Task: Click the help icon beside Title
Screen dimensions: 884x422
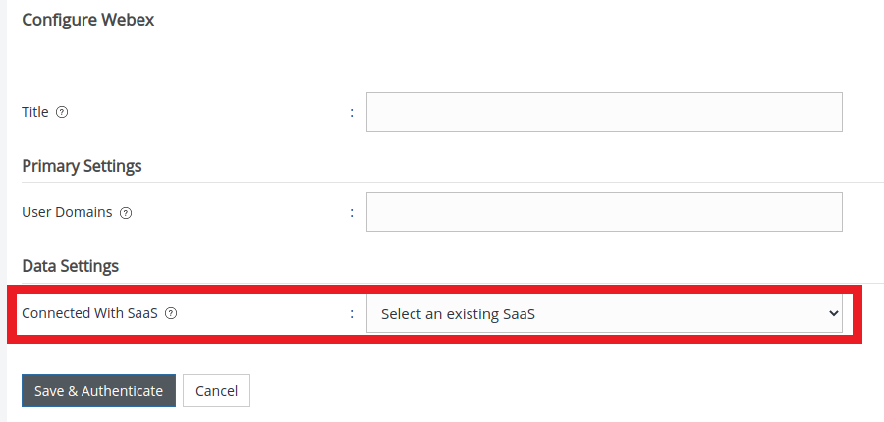Action: pyautogui.click(x=62, y=112)
